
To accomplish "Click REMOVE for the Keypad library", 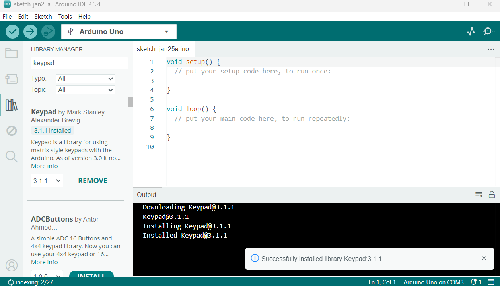I will coord(93,180).
